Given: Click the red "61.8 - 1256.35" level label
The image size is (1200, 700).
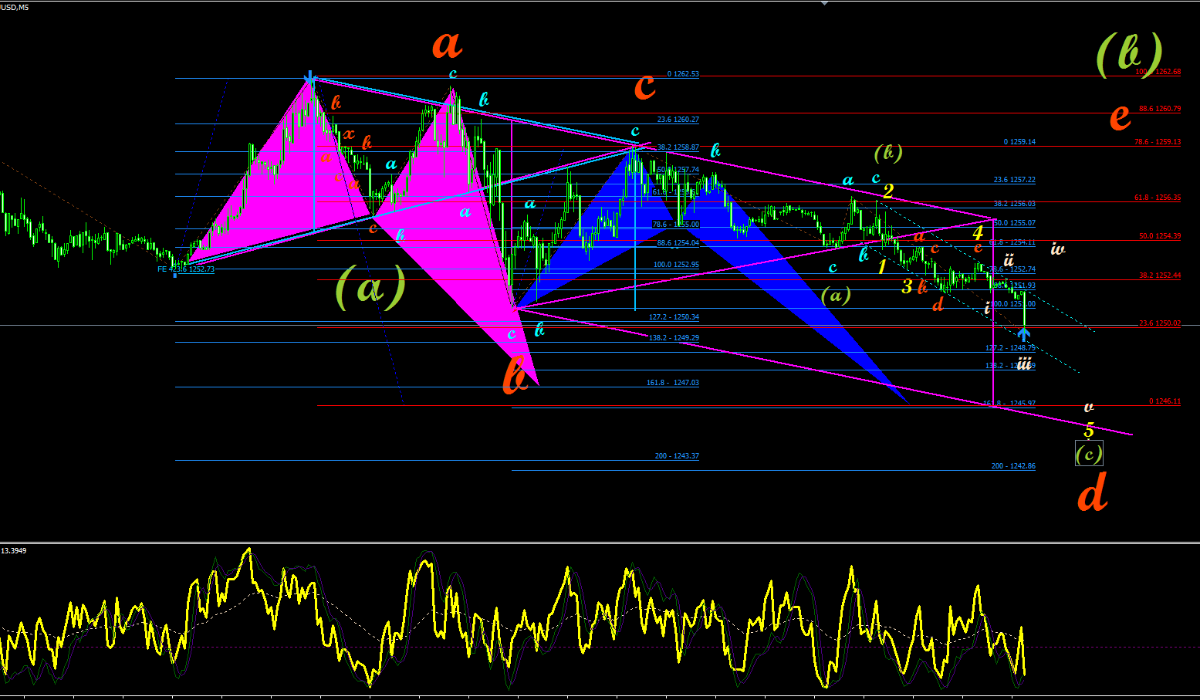Looking at the screenshot, I should pos(1158,198).
